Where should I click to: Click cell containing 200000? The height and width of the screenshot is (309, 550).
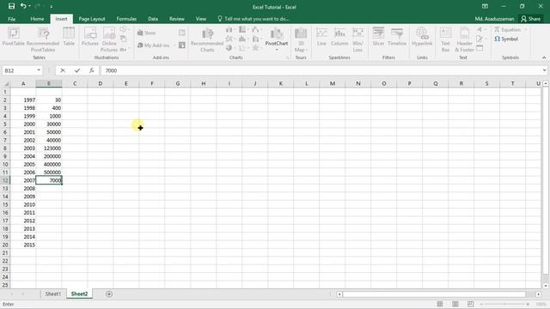click(49, 156)
